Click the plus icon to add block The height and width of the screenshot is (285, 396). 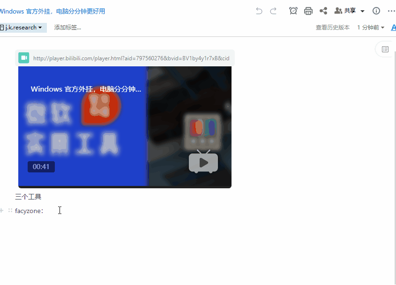click(x=2, y=210)
